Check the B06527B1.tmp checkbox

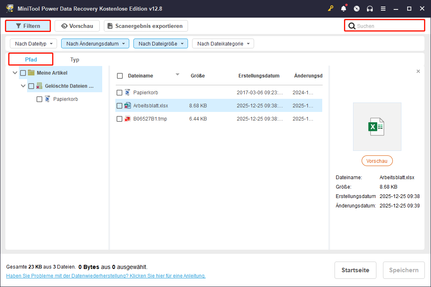119,118
